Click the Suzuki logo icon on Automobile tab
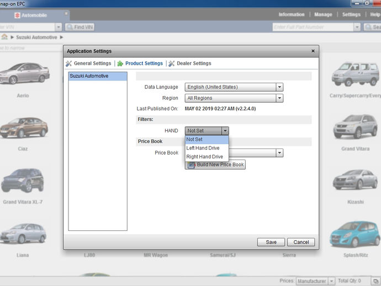 17,15
